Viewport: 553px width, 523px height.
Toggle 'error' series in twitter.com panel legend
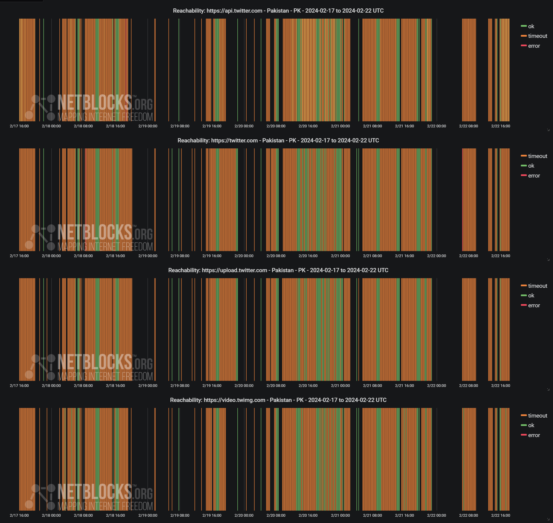coord(534,176)
